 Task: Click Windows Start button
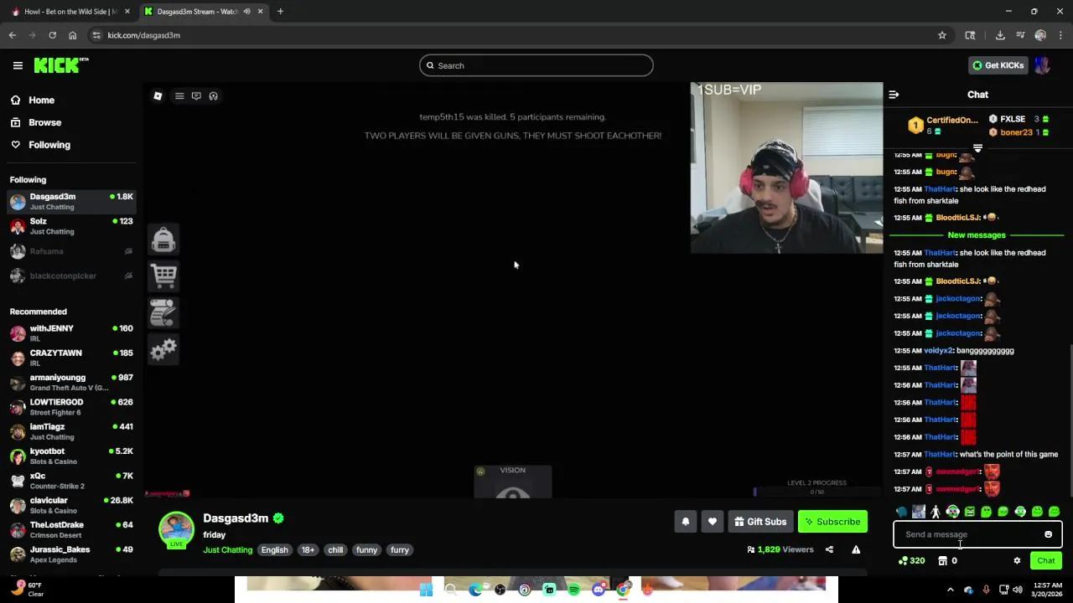pos(426,590)
